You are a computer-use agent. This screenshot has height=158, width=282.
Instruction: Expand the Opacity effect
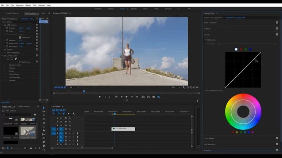pyautogui.click(x=2, y=50)
